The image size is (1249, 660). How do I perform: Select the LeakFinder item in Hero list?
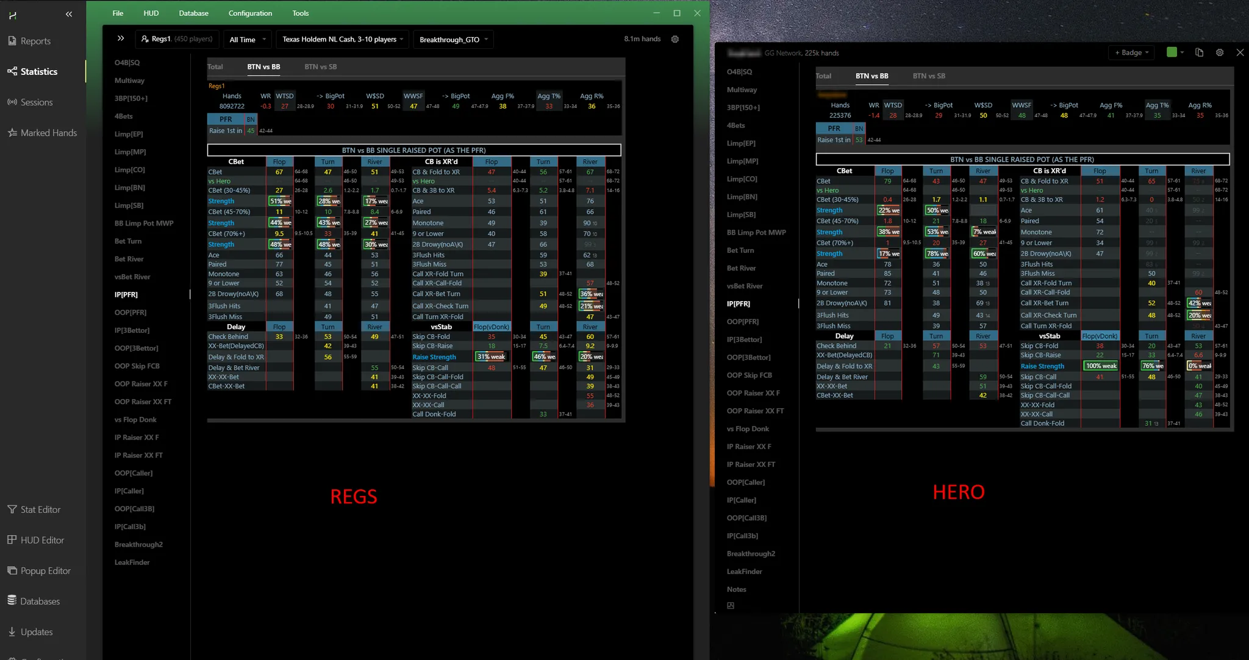744,572
